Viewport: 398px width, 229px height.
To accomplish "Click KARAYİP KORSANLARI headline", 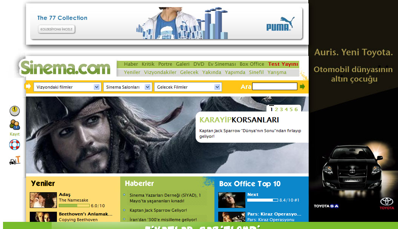I will (x=239, y=120).
